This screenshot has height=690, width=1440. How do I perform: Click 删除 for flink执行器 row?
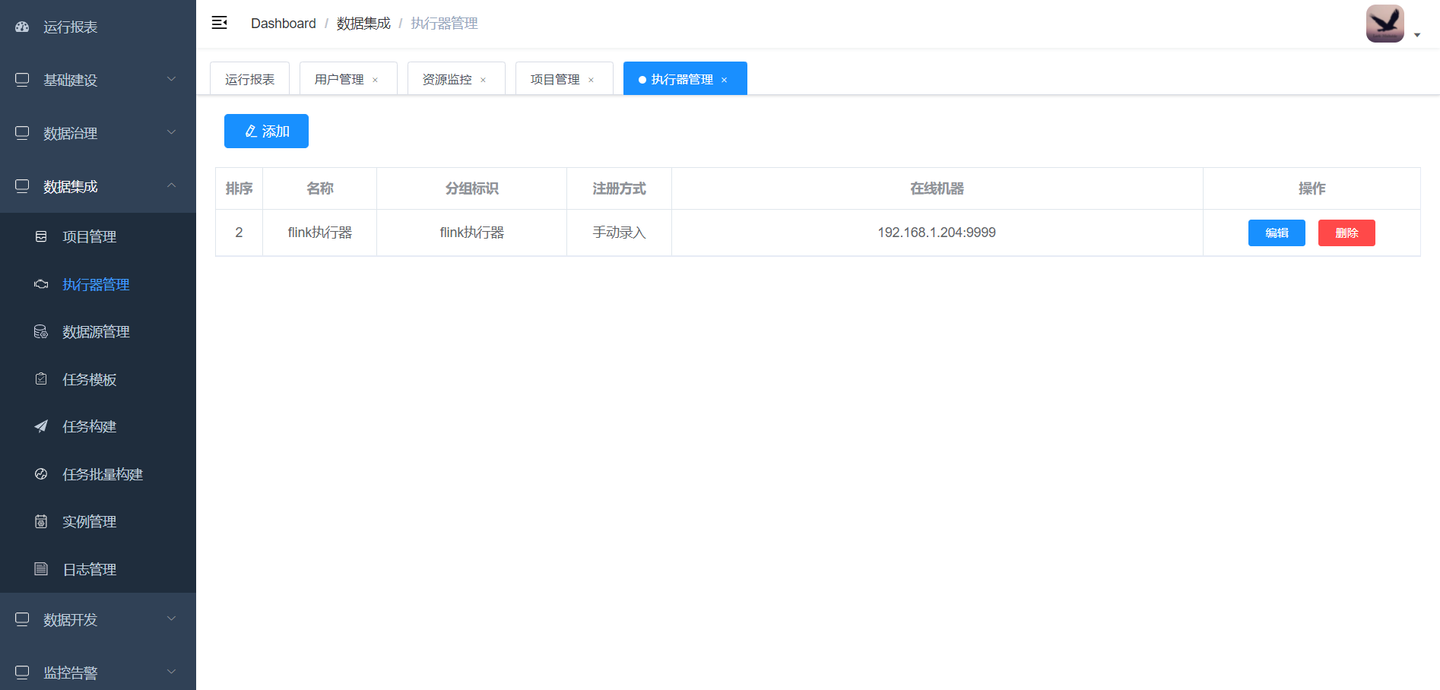click(x=1346, y=233)
